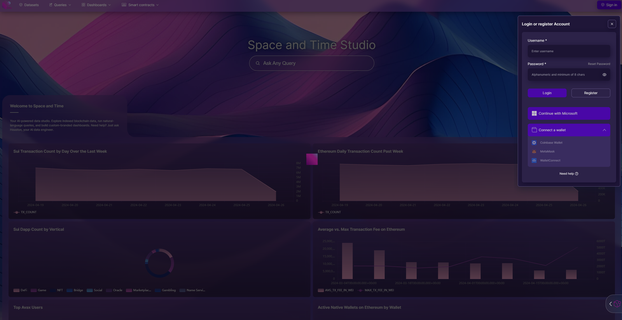Click the Sign in button
This screenshot has width=622, height=320.
(x=609, y=5)
